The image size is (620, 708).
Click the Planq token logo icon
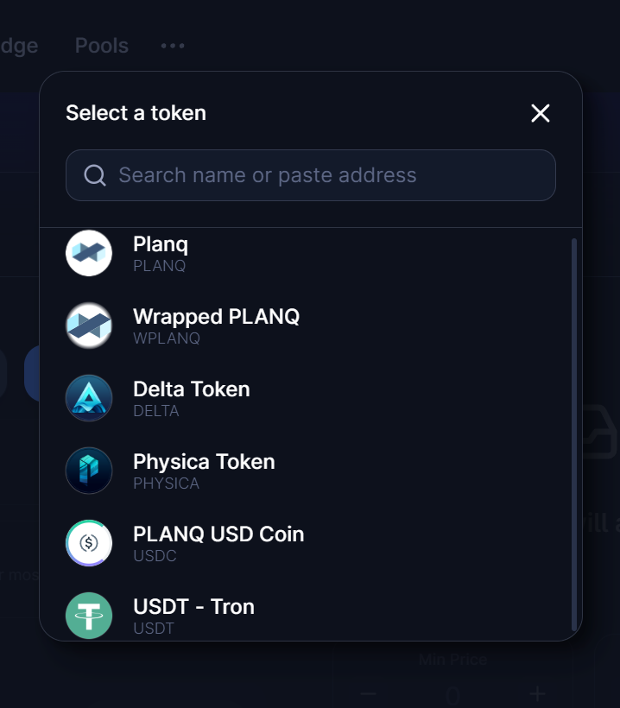(89, 253)
